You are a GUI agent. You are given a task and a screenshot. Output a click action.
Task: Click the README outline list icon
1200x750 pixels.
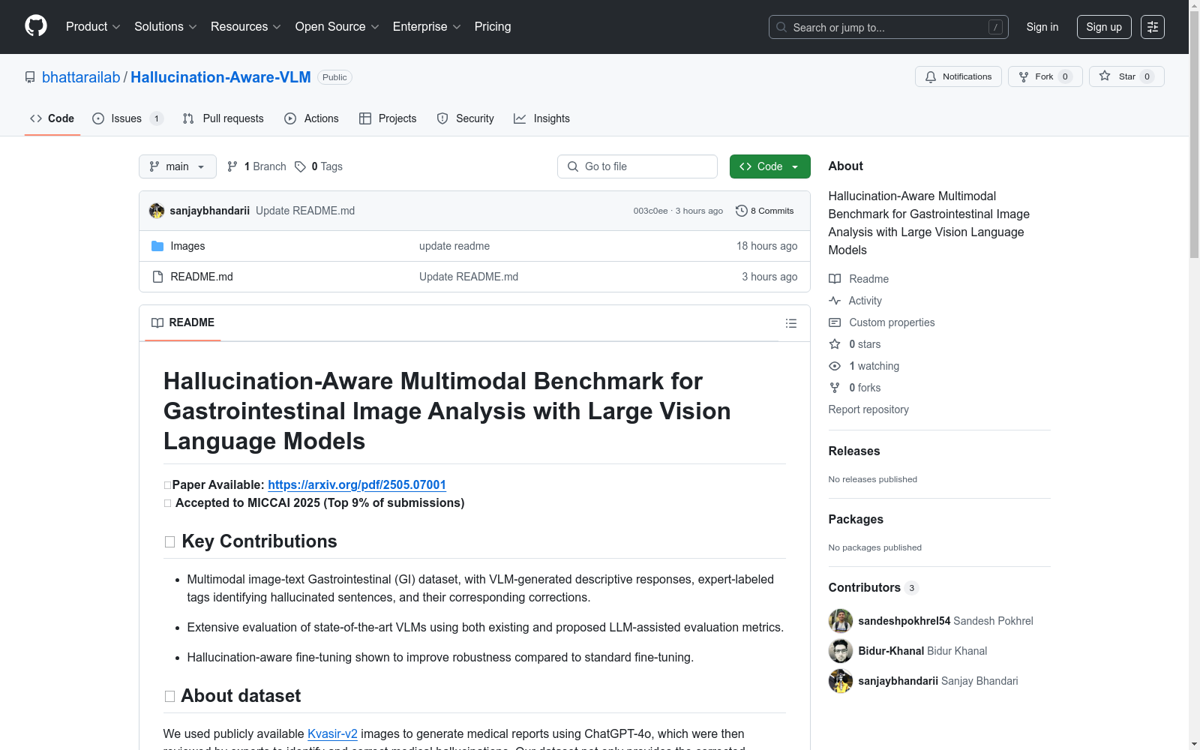point(790,323)
